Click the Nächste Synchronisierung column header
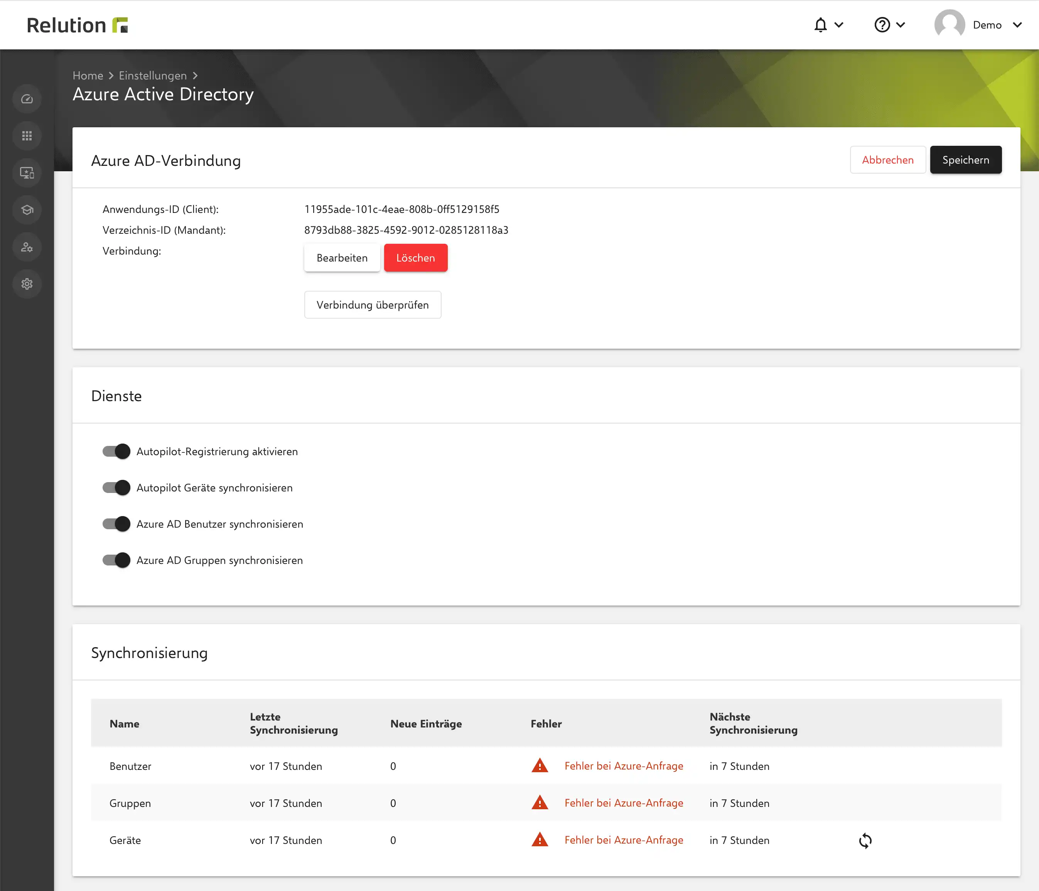 [x=753, y=724]
